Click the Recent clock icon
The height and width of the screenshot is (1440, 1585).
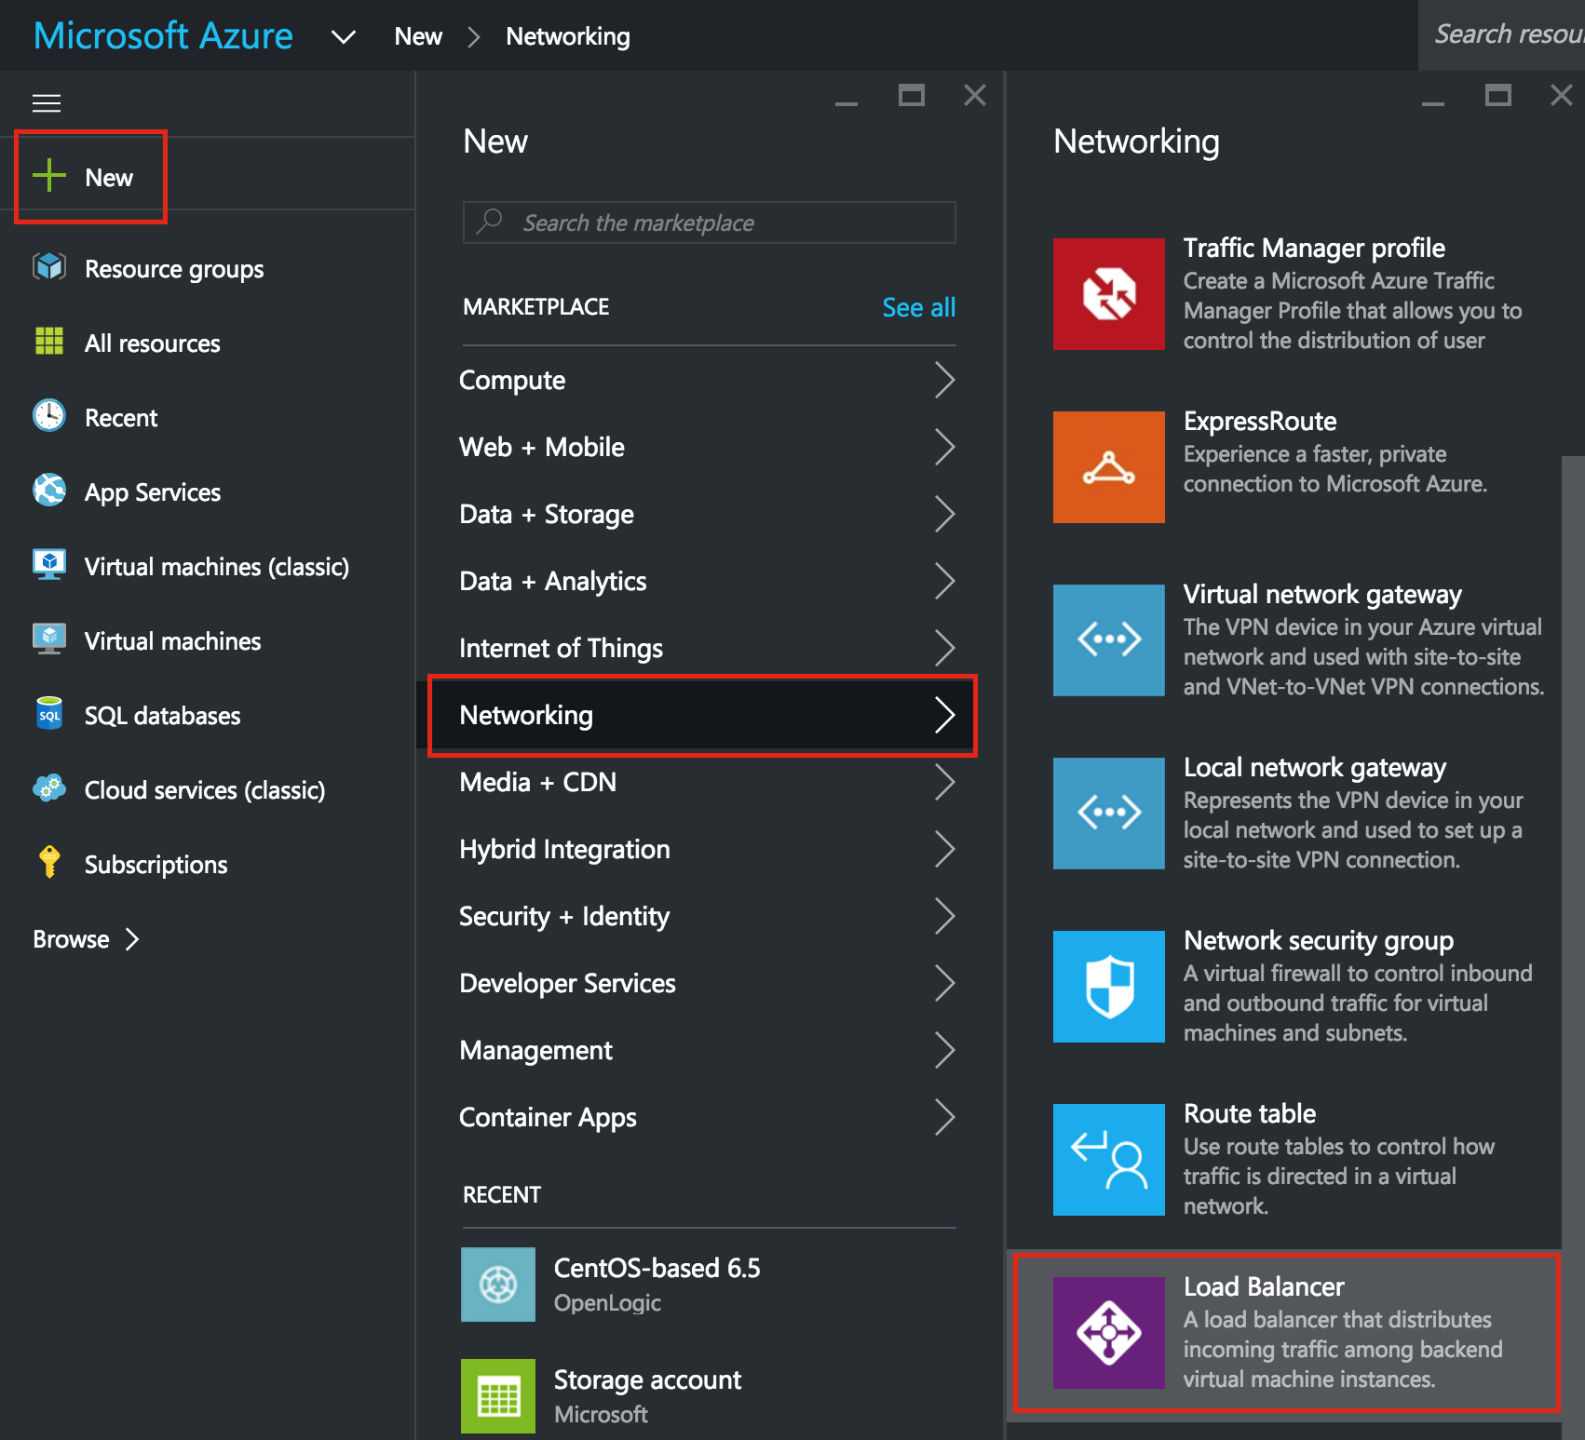click(49, 415)
